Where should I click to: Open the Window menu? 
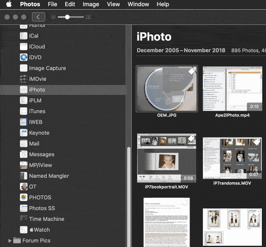tap(138, 5)
